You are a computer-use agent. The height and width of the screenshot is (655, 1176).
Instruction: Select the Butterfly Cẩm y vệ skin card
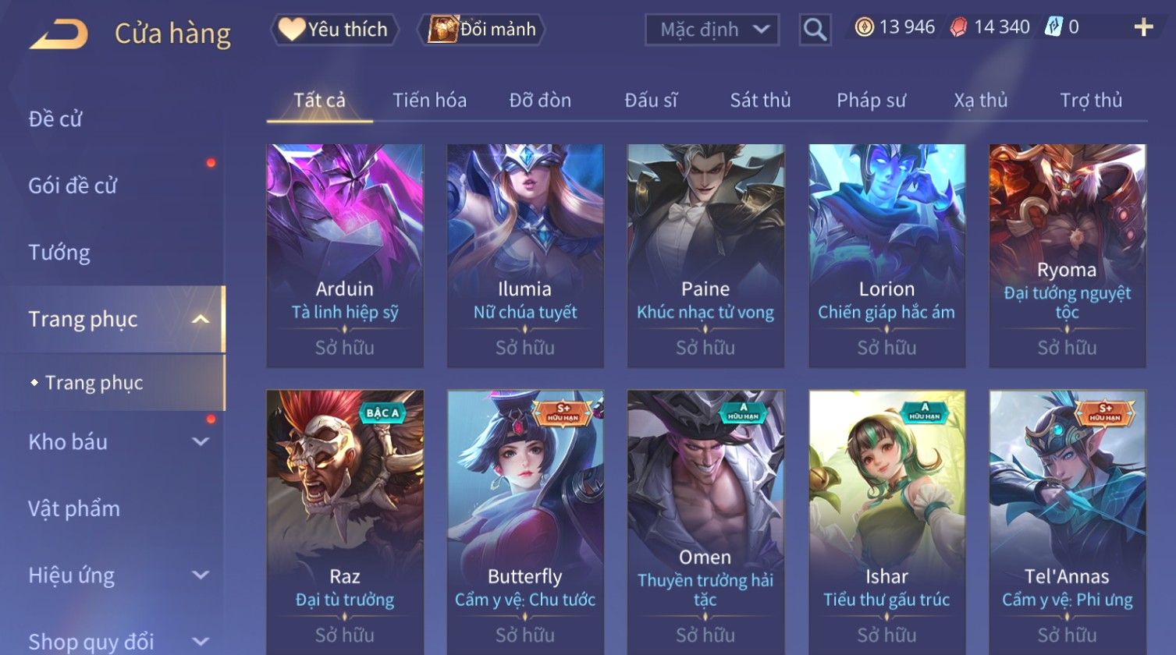(525, 522)
